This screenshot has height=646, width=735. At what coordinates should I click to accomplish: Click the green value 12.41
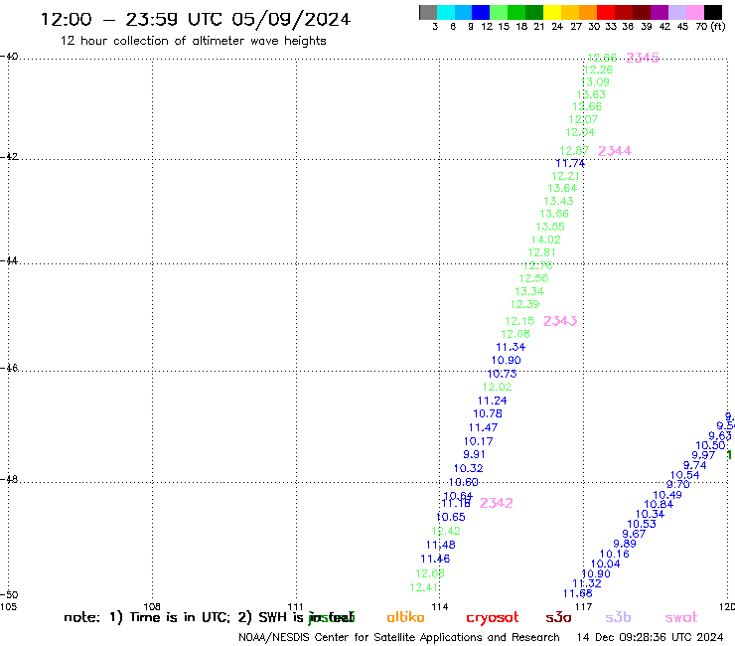[424, 587]
